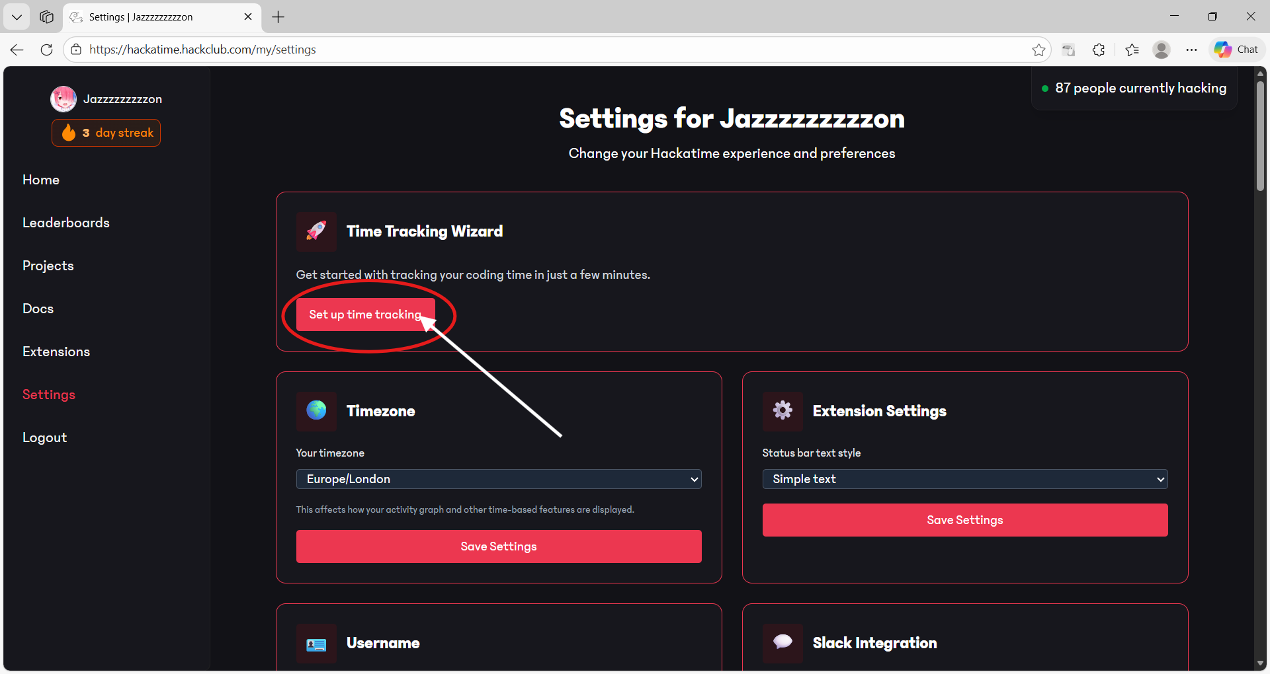Click the 3 day streak badge
Viewport: 1270px width, 674px height.
[106, 133]
